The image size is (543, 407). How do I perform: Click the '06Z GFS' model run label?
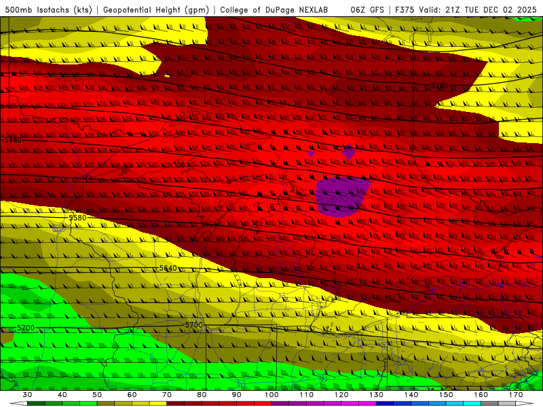tap(367, 9)
